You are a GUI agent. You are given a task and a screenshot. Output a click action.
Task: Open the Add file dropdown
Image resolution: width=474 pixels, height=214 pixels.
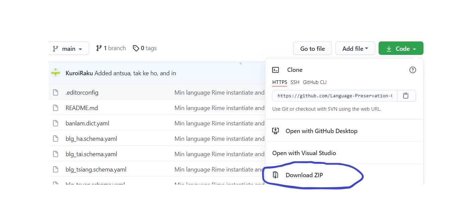[x=355, y=48]
